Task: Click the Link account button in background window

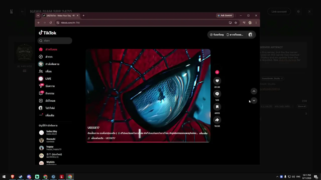Action: click(279, 11)
